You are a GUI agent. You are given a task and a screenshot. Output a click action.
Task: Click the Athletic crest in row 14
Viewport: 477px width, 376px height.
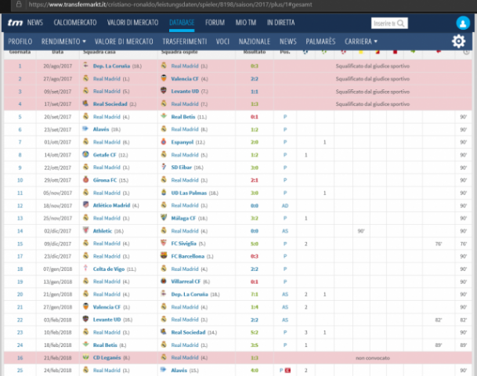(x=86, y=230)
